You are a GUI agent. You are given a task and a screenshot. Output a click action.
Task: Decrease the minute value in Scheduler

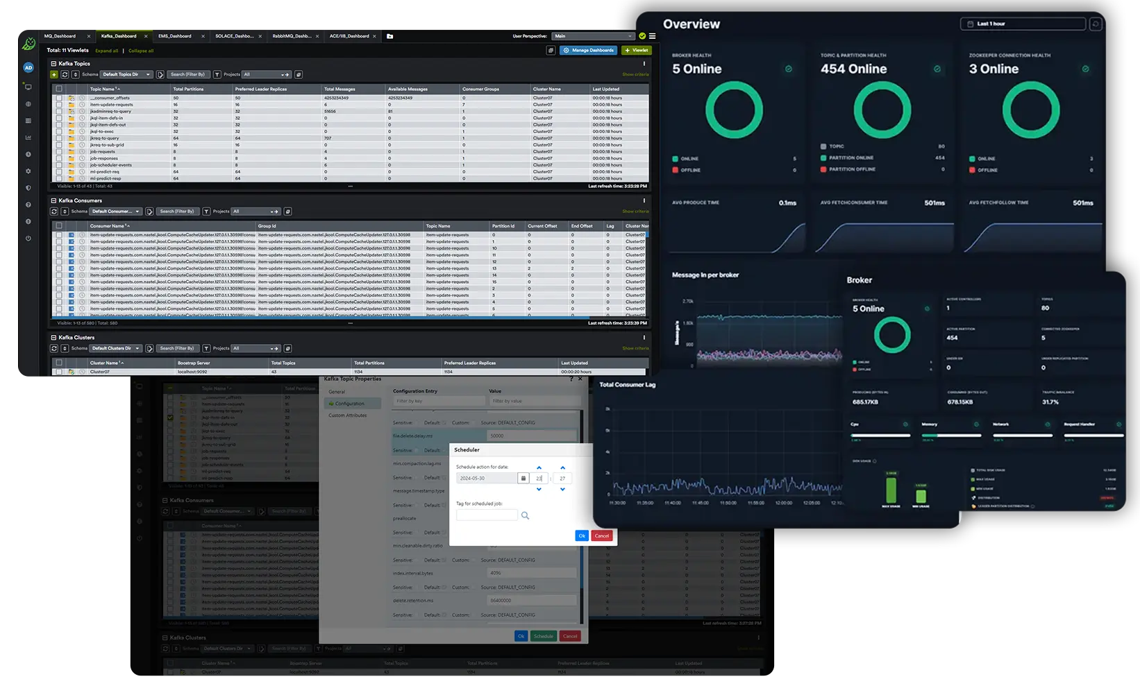click(x=562, y=490)
